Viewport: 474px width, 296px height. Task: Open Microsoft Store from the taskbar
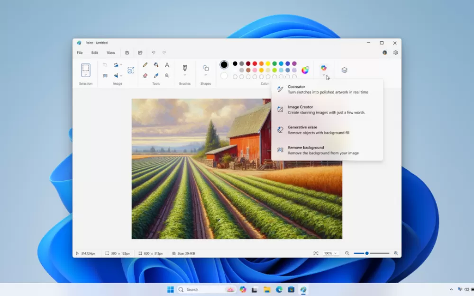291,290
